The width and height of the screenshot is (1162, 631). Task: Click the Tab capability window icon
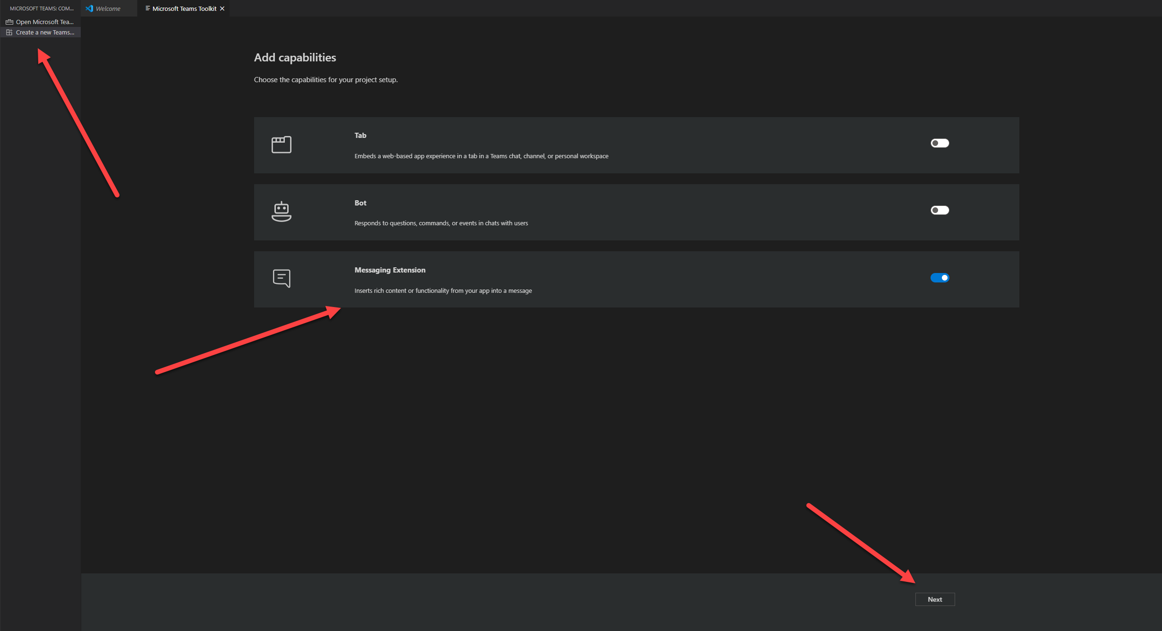click(282, 145)
